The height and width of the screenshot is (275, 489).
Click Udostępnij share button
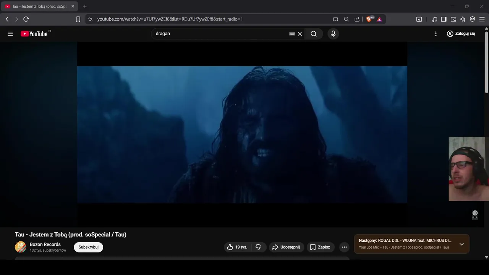pos(287,247)
